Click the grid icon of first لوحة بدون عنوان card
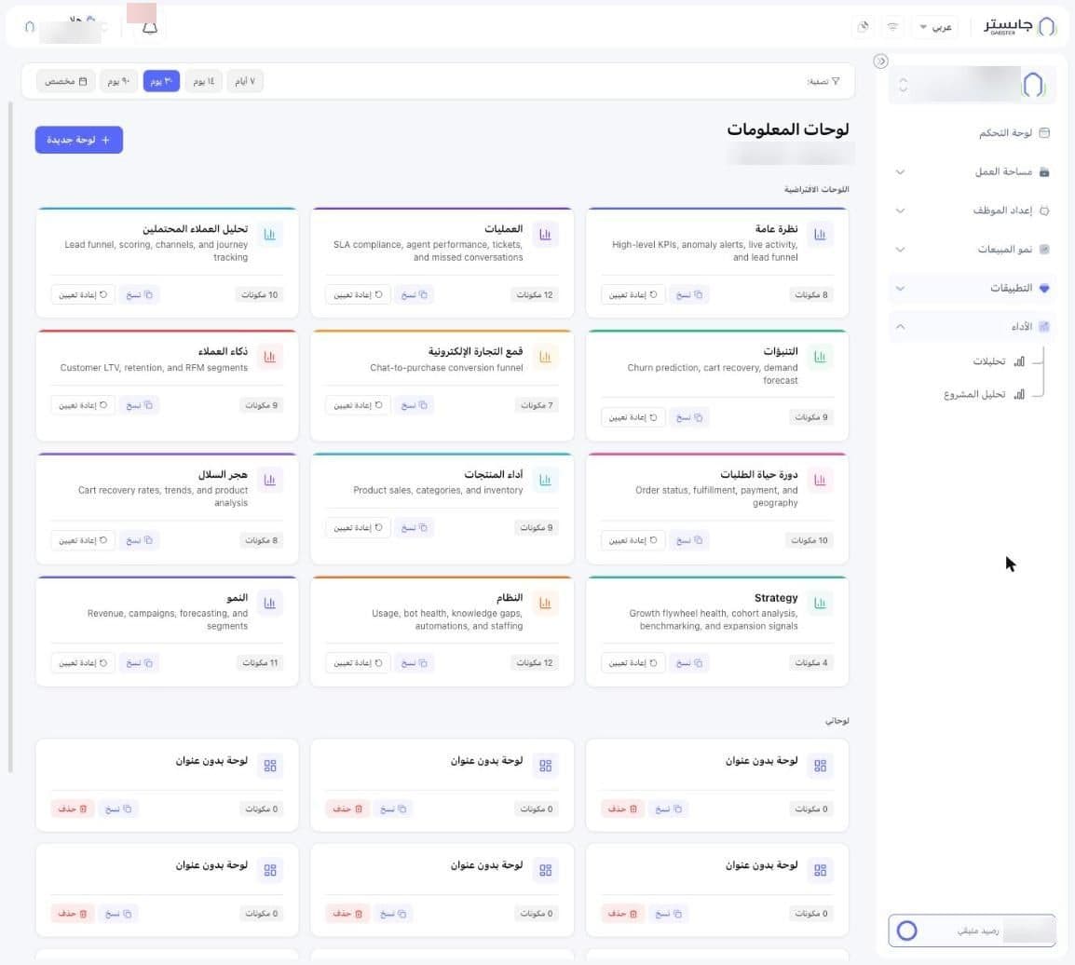1075x965 pixels. click(820, 766)
